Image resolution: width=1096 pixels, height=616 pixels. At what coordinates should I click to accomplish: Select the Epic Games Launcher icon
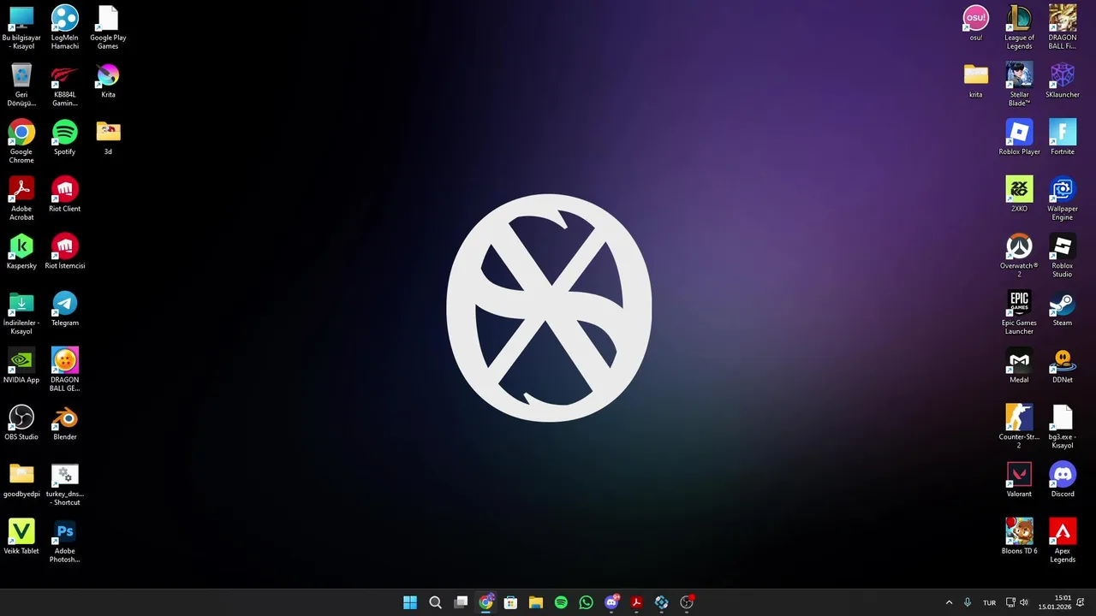coord(1019,313)
